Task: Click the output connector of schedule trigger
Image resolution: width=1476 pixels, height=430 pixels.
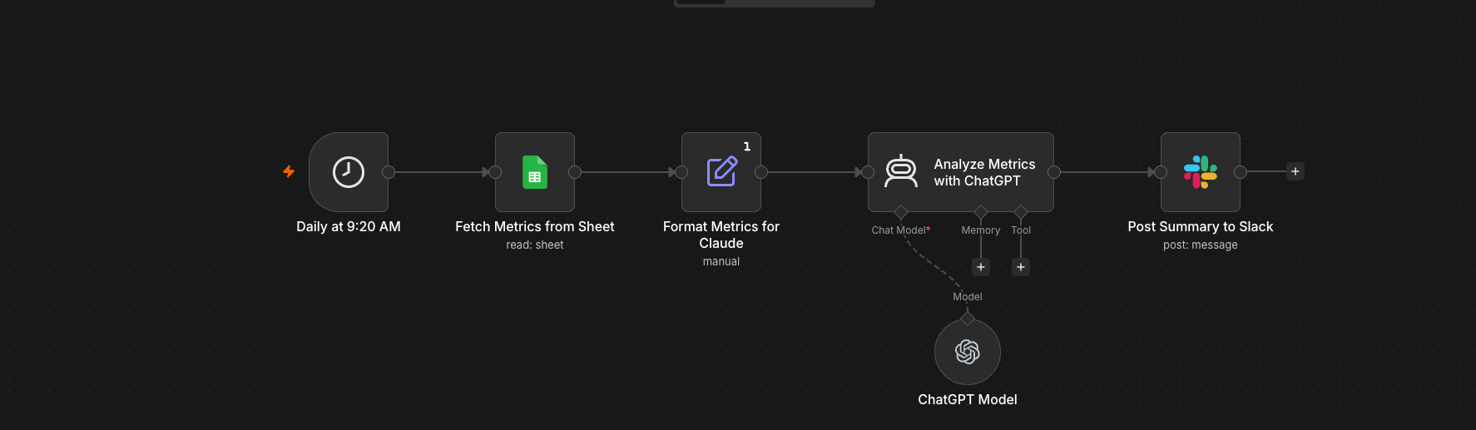Action: point(389,172)
